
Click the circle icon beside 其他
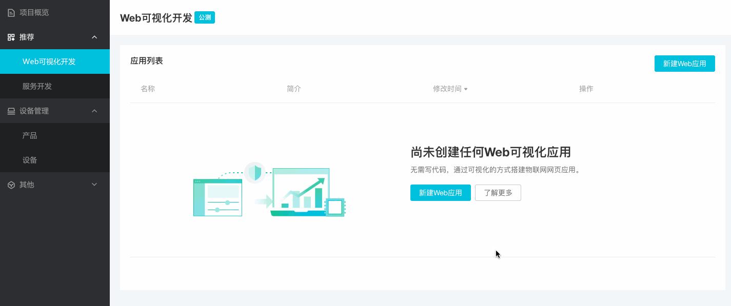[x=11, y=185]
